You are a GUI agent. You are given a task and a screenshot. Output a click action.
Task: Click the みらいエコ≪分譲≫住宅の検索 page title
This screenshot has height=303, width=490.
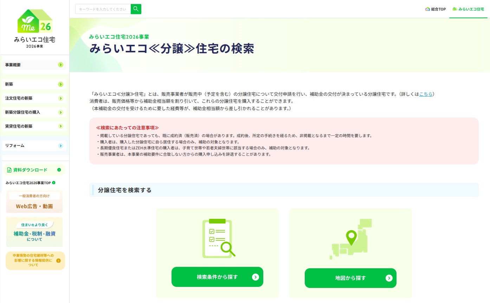172,48
